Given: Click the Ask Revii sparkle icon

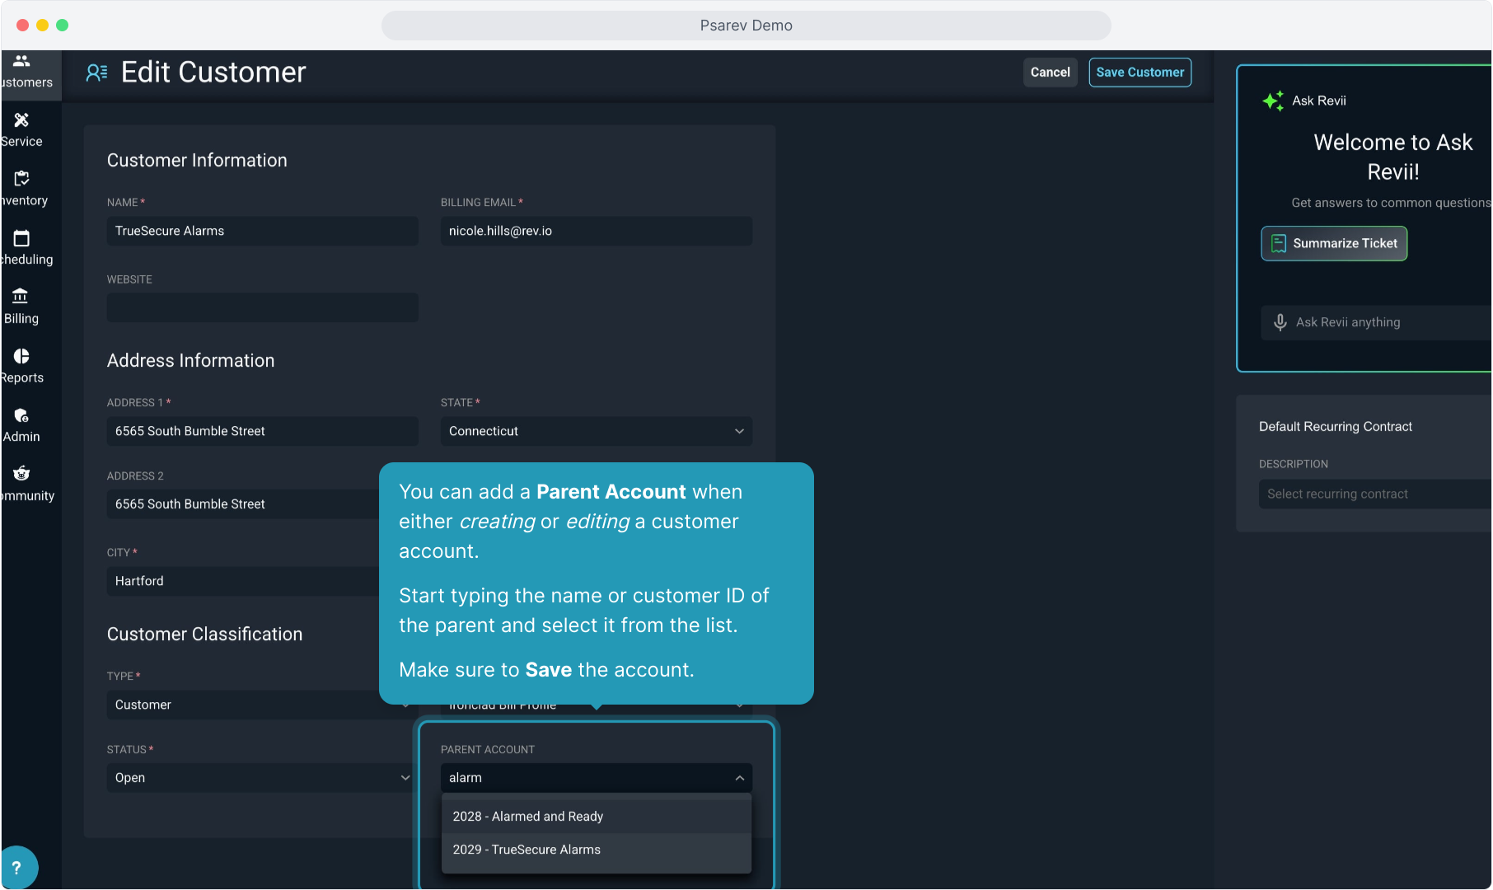Looking at the screenshot, I should tap(1273, 101).
